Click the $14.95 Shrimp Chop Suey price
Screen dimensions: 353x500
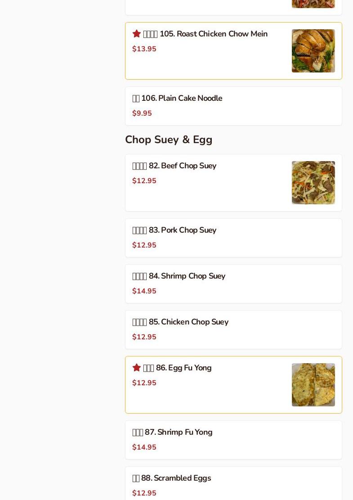144,291
